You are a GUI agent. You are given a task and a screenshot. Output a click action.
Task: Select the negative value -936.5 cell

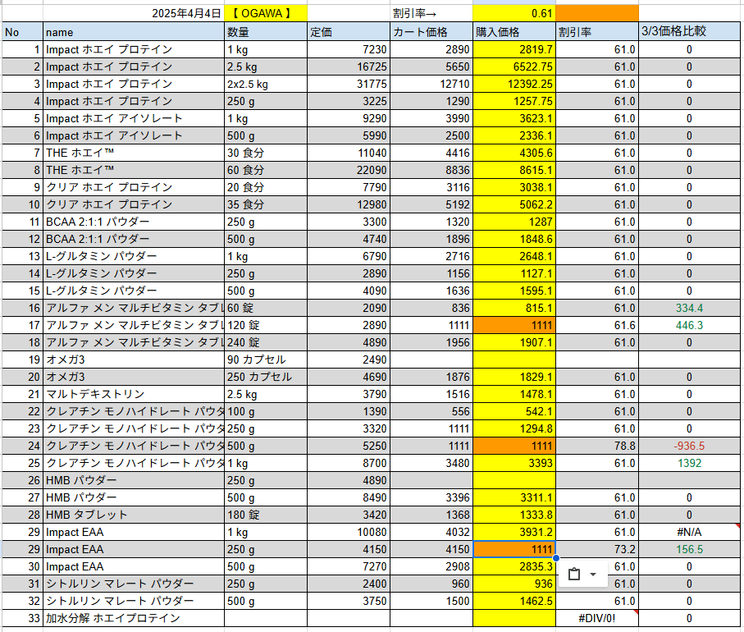click(x=689, y=446)
